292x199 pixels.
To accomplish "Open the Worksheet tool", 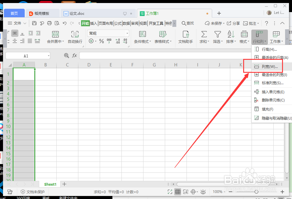I will [276, 37].
